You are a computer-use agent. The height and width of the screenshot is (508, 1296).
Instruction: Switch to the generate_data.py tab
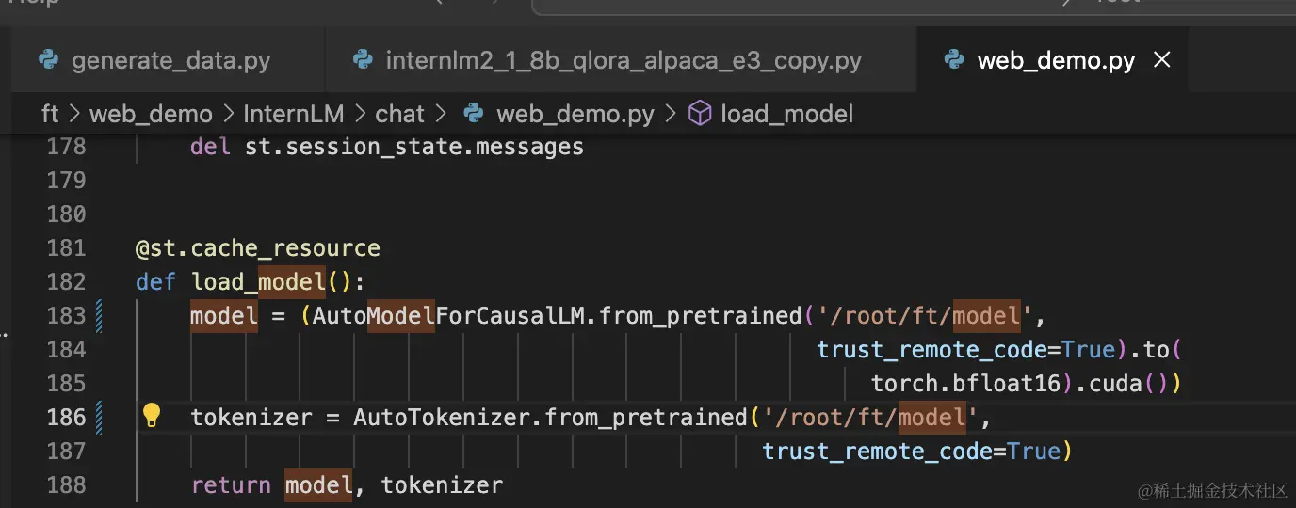(x=170, y=61)
